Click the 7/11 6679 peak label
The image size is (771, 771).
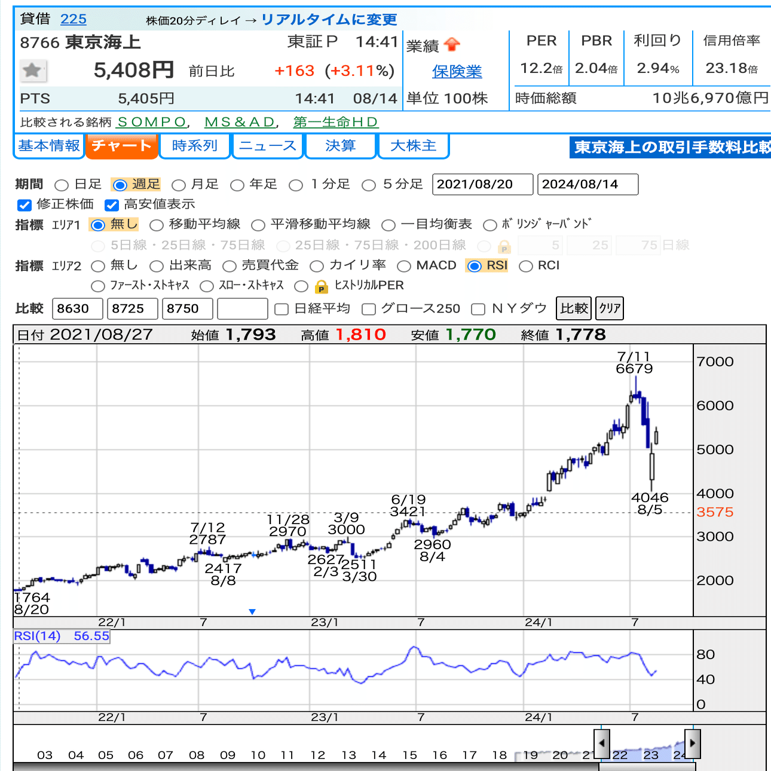(x=634, y=363)
